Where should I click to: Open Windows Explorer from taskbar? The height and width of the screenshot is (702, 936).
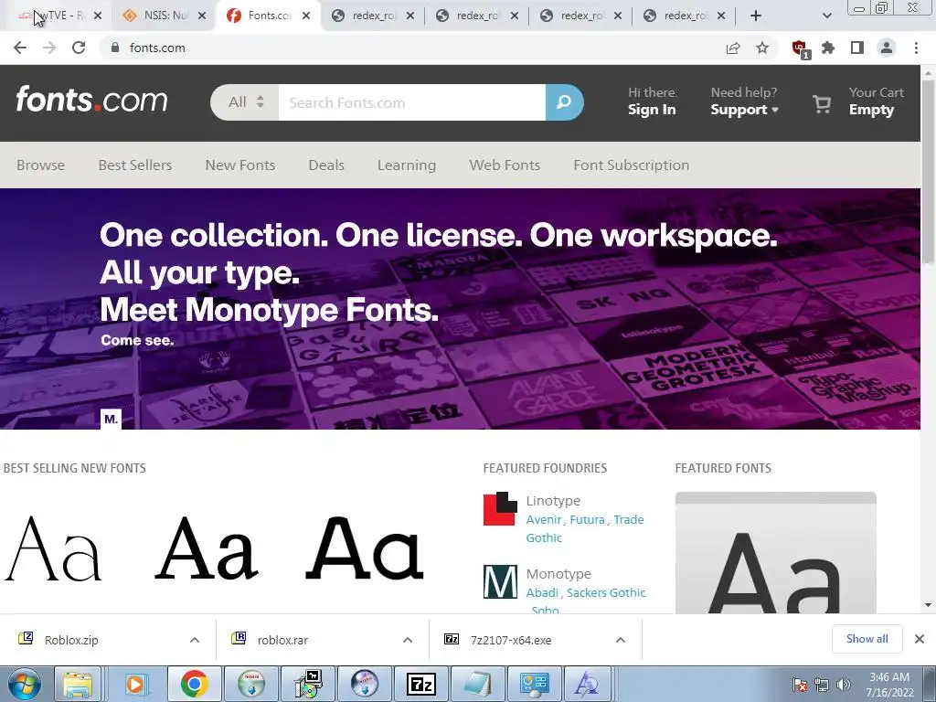(x=79, y=684)
